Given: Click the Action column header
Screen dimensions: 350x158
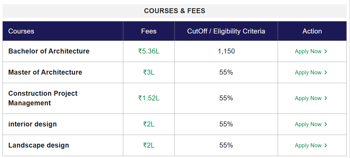Looking at the screenshot, I should [312, 31].
